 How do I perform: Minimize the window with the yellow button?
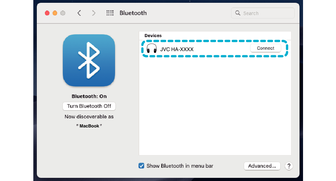click(55, 13)
